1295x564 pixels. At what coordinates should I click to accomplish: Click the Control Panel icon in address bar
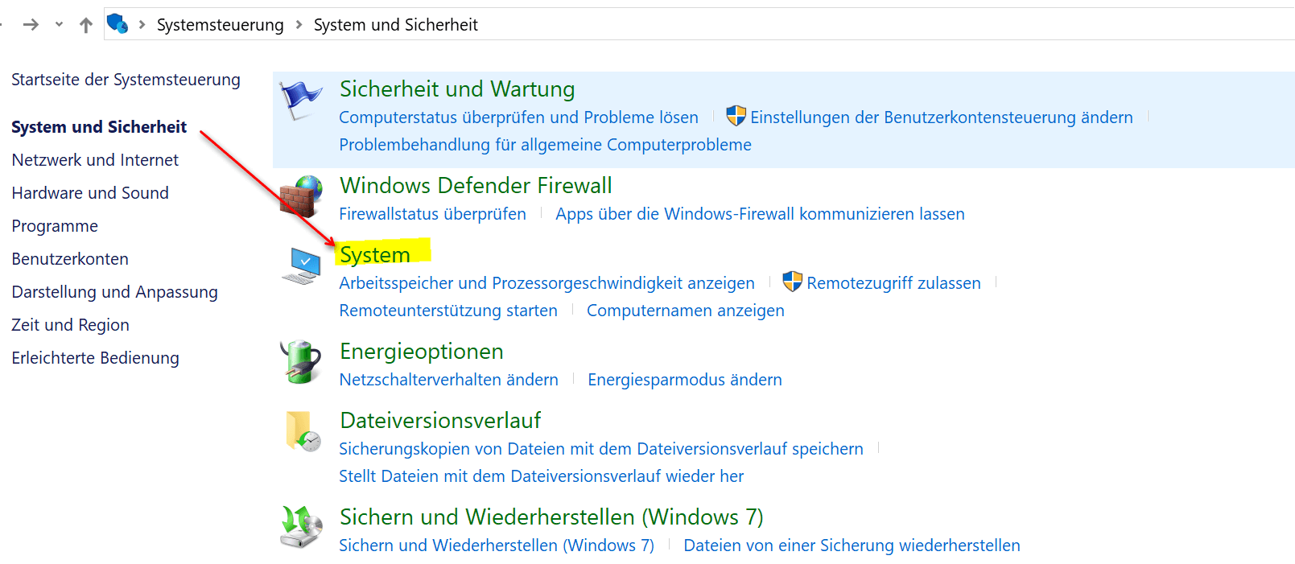click(118, 24)
